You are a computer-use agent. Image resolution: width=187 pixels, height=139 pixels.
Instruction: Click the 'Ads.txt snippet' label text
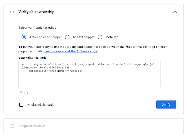84,37
